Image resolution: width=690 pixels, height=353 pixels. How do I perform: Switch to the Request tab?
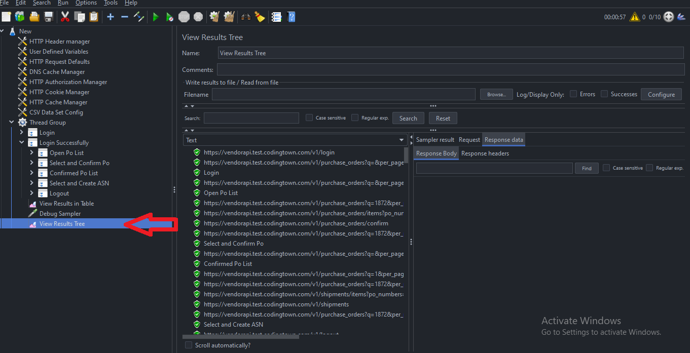click(x=469, y=140)
